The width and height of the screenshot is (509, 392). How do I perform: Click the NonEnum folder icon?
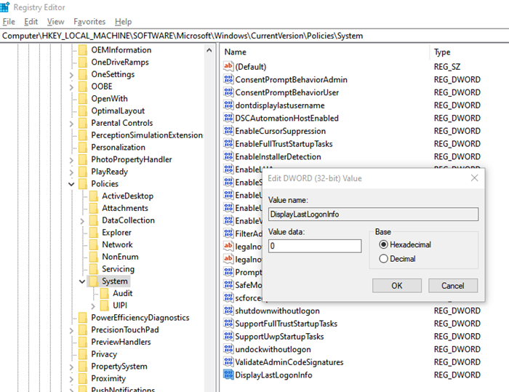coord(94,257)
